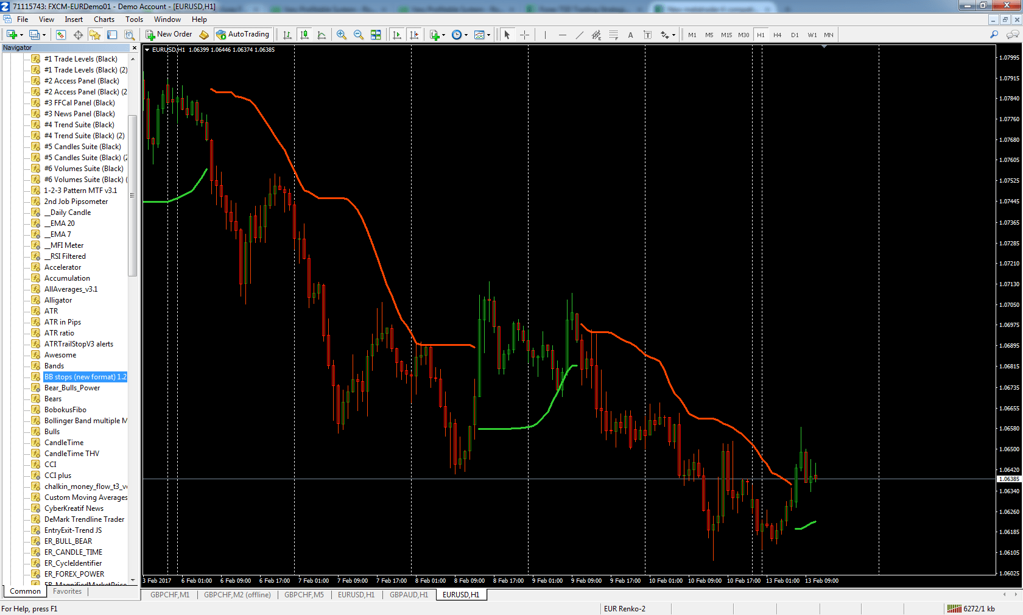Screen dimensions: 1023x615
Task: Switch to H4 timeframe
Action: [x=778, y=35]
